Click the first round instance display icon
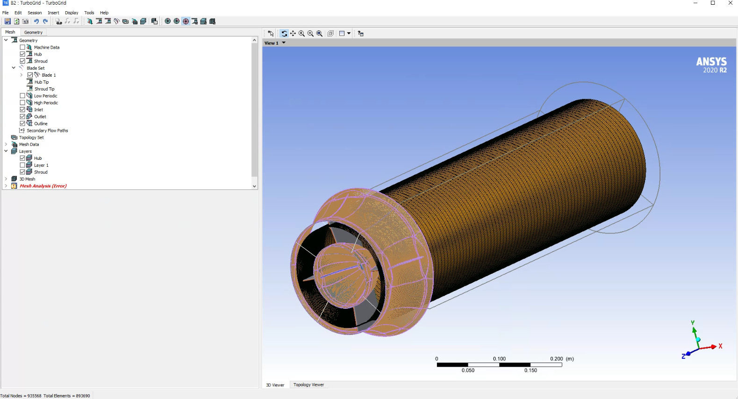 click(x=168, y=21)
